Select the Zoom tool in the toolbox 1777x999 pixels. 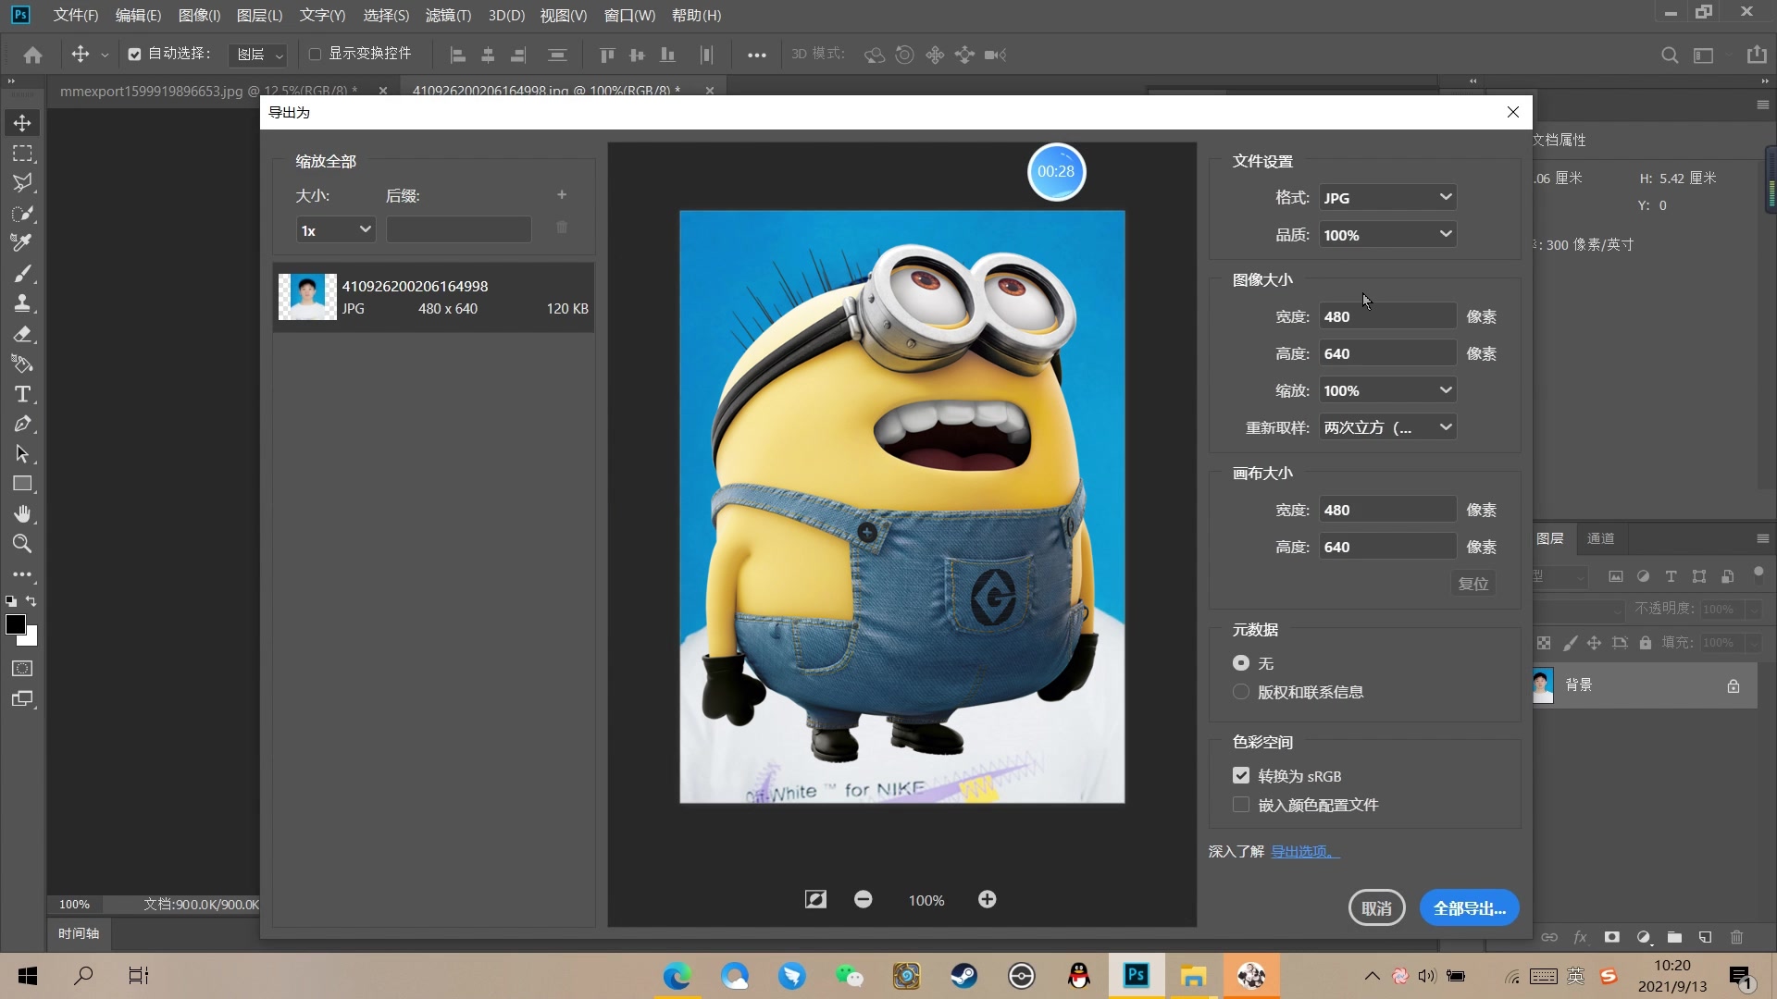(22, 544)
